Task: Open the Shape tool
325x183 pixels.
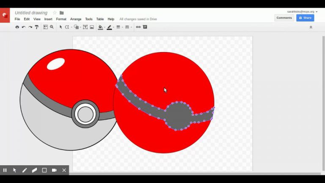Action: pyautogui.click(x=76, y=27)
